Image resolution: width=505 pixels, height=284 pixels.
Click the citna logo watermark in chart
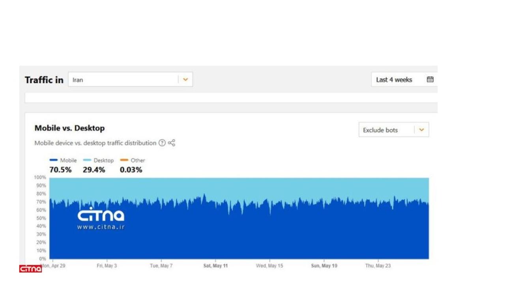101,215
